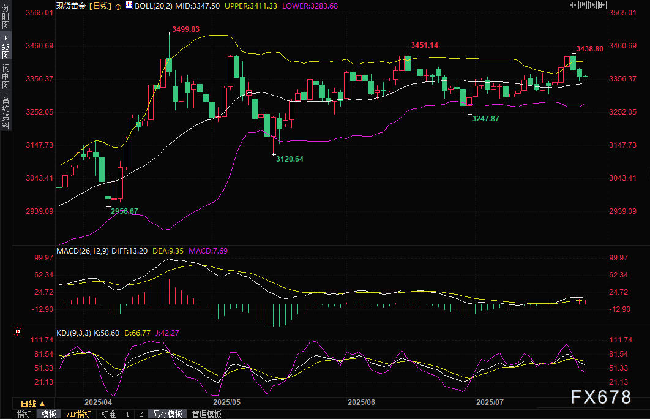Open the 指标 tab at the bottom
The width and height of the screenshot is (650, 419).
pos(24,414)
